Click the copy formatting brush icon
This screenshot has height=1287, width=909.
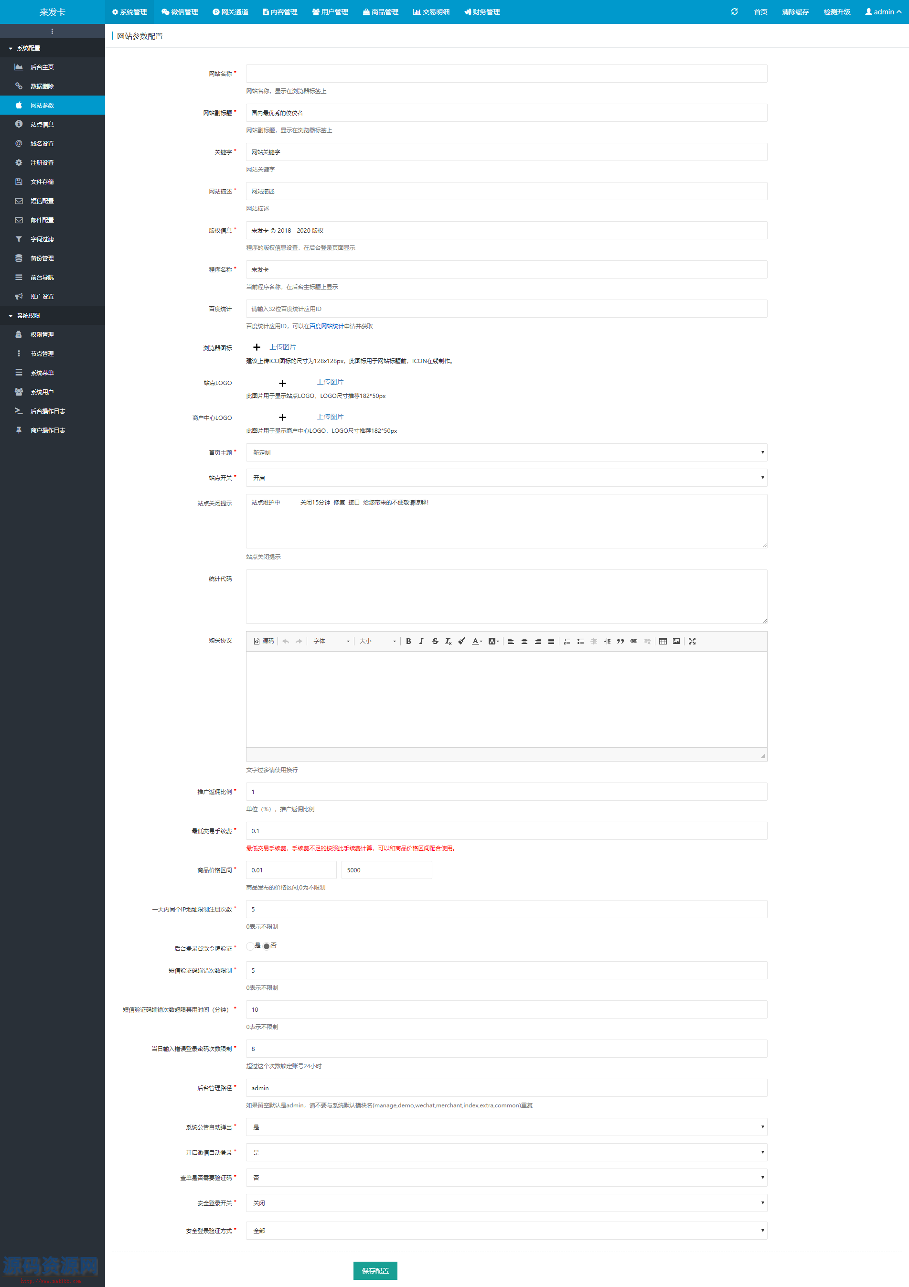click(462, 641)
